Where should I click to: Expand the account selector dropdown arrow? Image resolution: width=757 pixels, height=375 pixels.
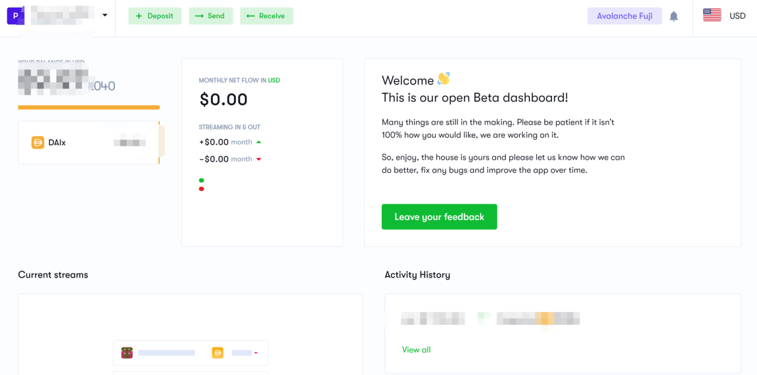click(104, 15)
